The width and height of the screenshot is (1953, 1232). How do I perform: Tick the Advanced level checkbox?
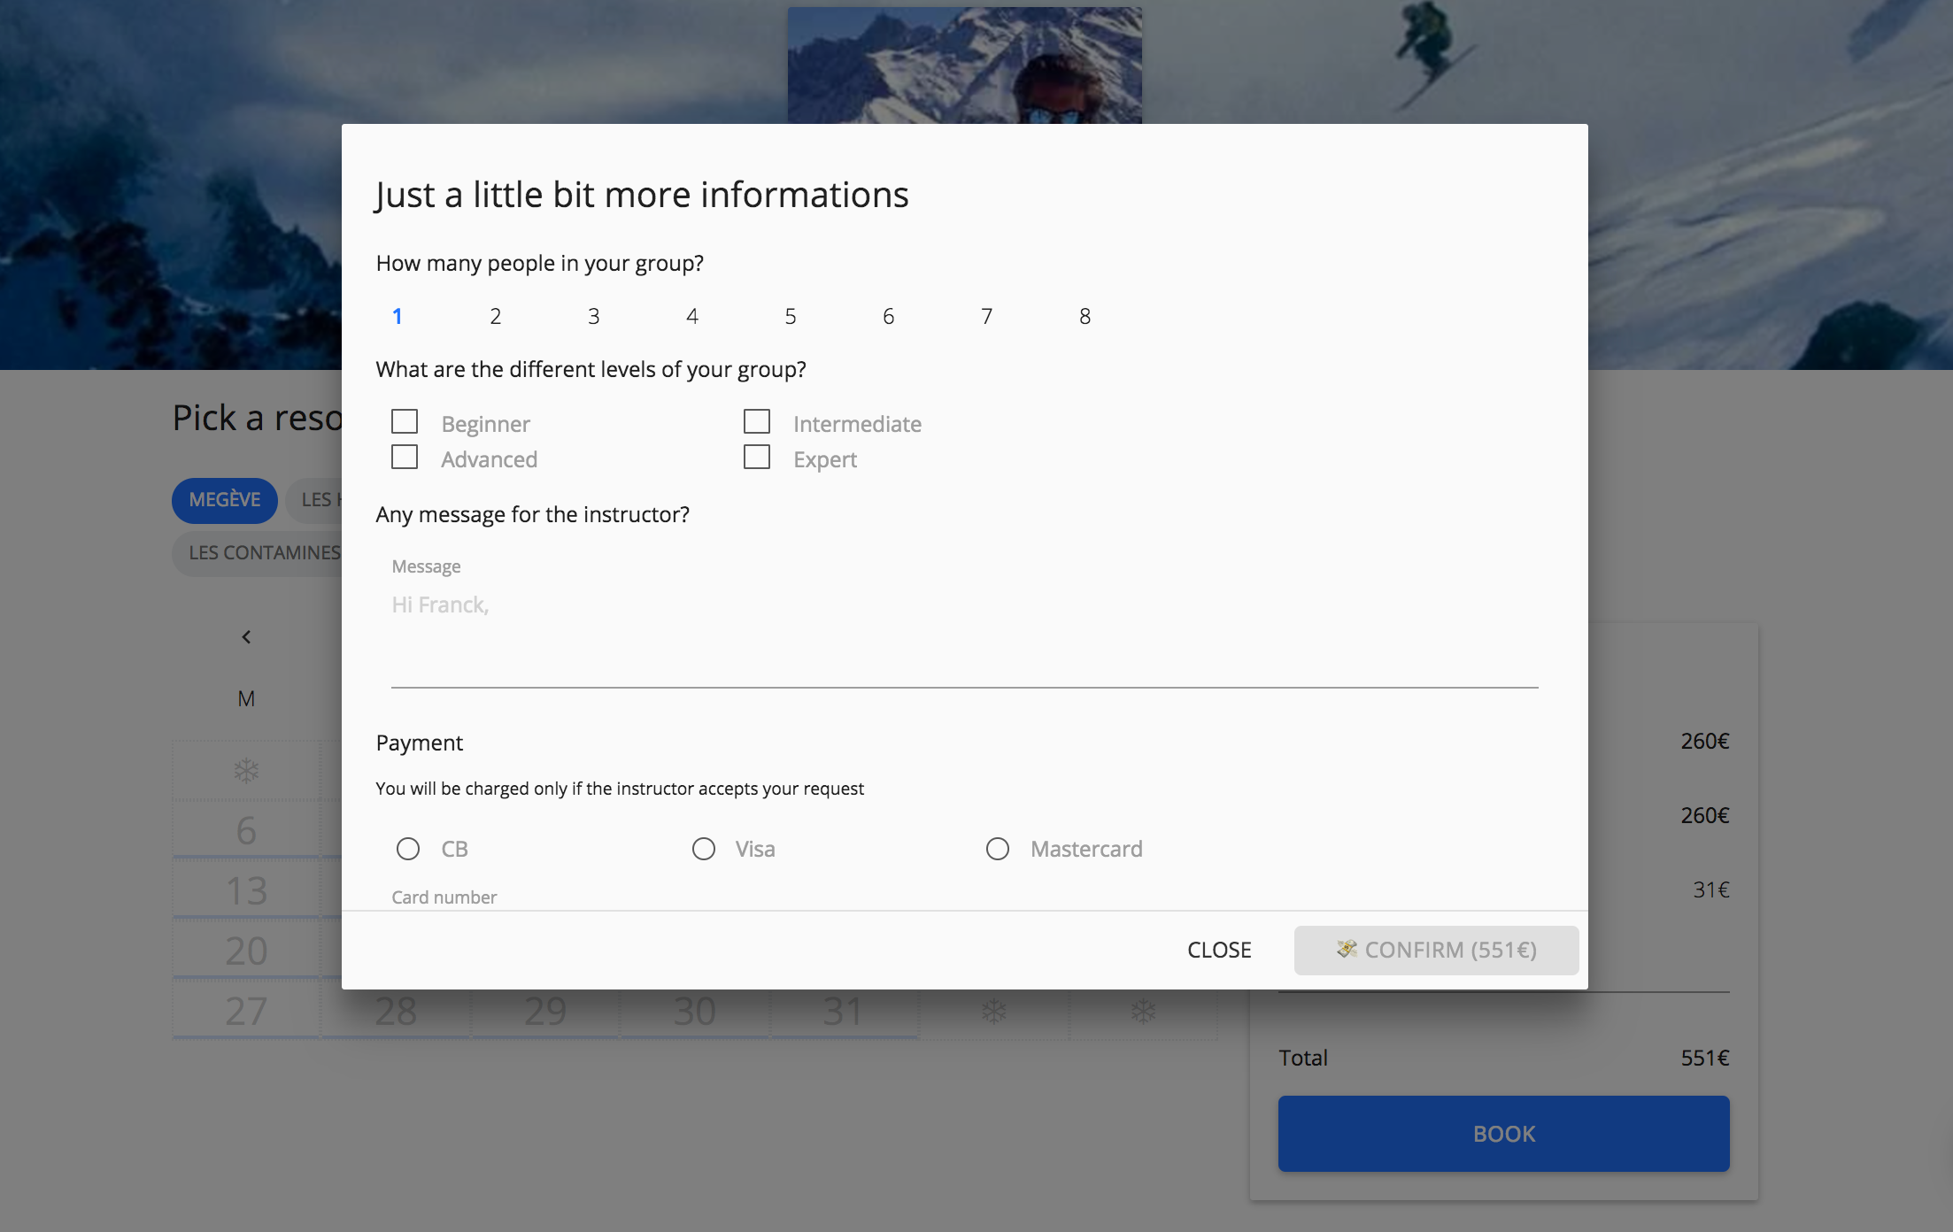click(405, 458)
